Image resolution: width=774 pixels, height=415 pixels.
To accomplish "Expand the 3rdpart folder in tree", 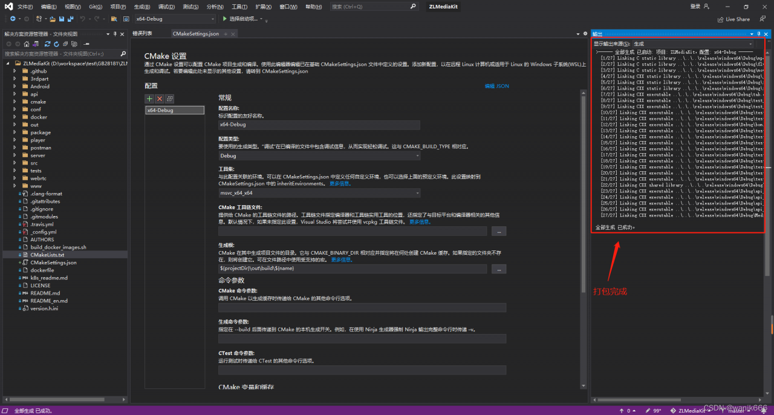I will point(15,79).
